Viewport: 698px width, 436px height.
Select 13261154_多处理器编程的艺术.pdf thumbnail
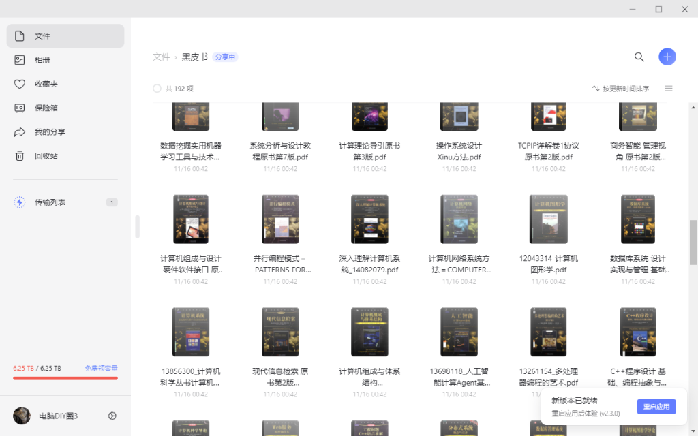pyautogui.click(x=549, y=332)
